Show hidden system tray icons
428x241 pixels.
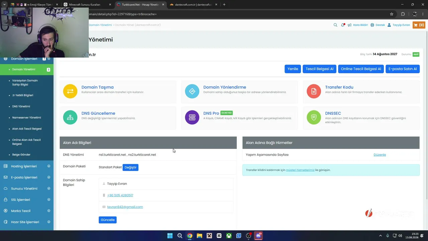coord(380,236)
